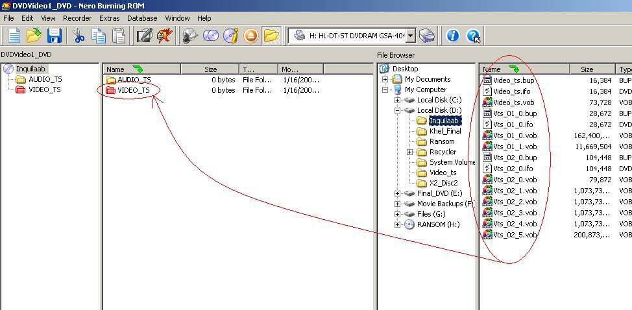Expand Files (G:) node
632x310 pixels.
point(397,215)
